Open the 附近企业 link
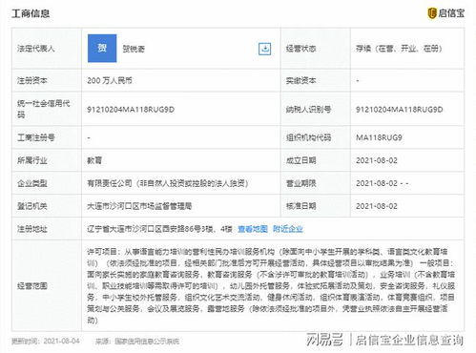Image resolution: width=476 pixels, height=353 pixels. pos(288,229)
